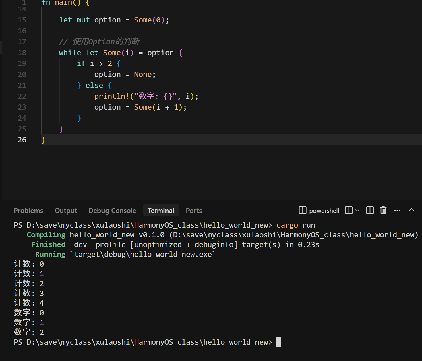Maximize the panel with the chevron-up icon
Screen dimensions: 422x361
[x=412, y=210]
